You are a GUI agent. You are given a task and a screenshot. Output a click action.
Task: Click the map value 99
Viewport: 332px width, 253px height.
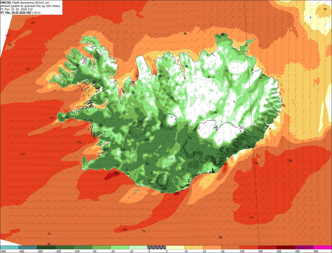(x=220, y=238)
